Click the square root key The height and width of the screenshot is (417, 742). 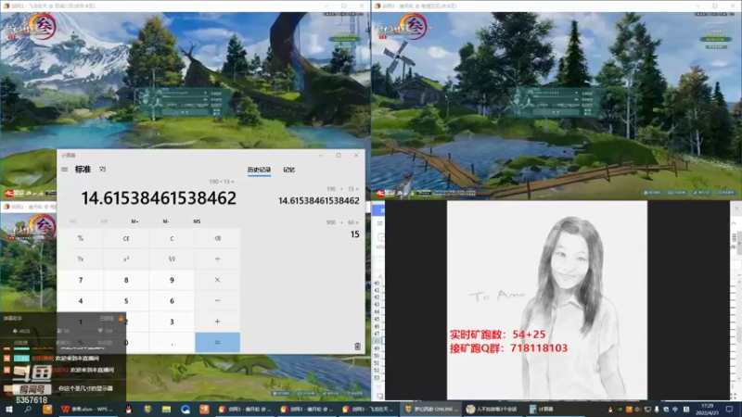click(x=172, y=259)
